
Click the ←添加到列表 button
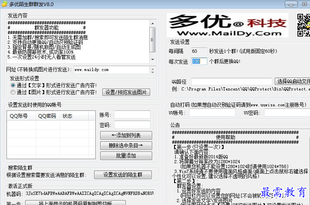[126, 135]
